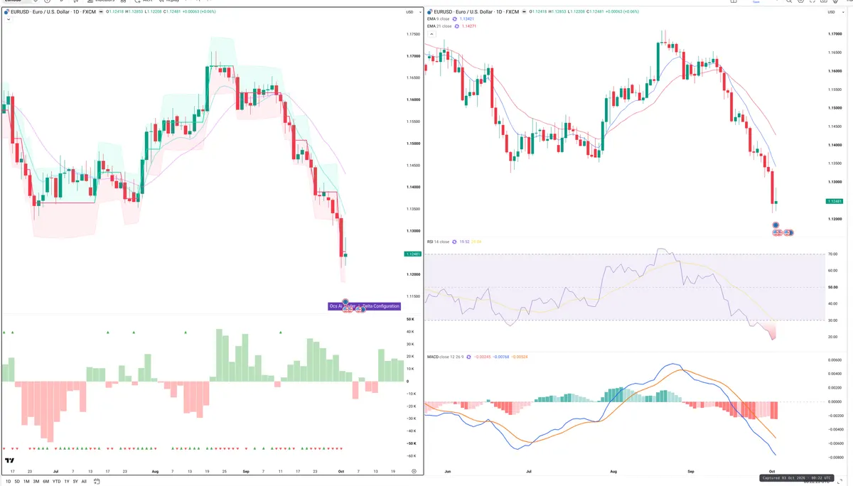
Task: Open left chart USD currency dropdown
Action: click(412, 12)
